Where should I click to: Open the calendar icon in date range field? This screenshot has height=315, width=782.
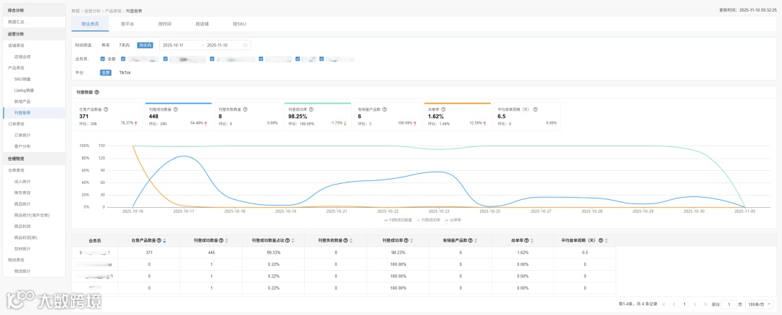click(245, 46)
